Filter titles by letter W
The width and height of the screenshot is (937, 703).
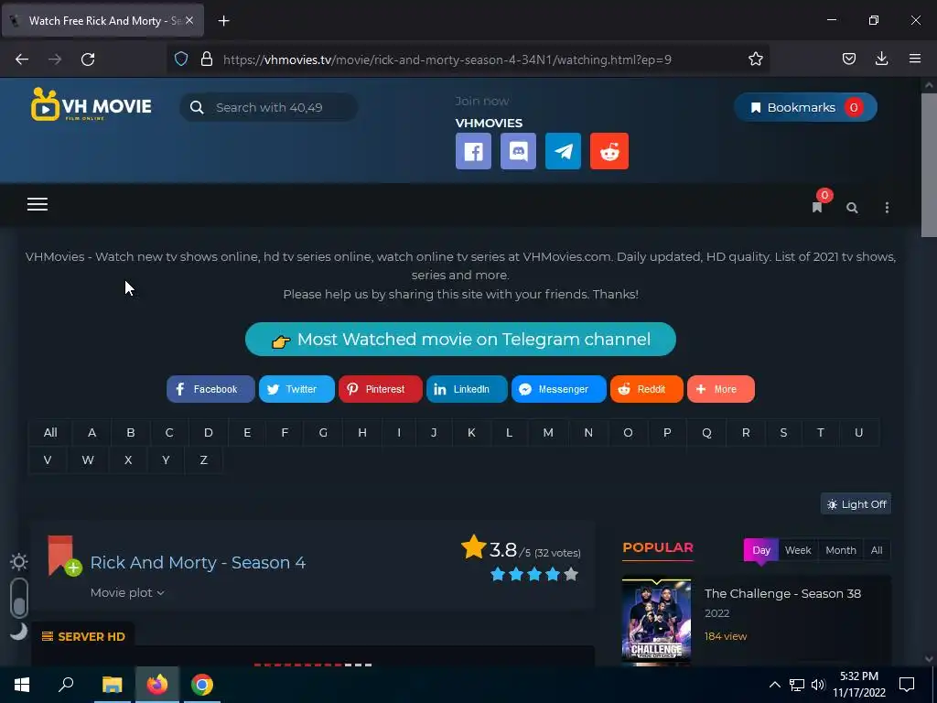tap(88, 460)
